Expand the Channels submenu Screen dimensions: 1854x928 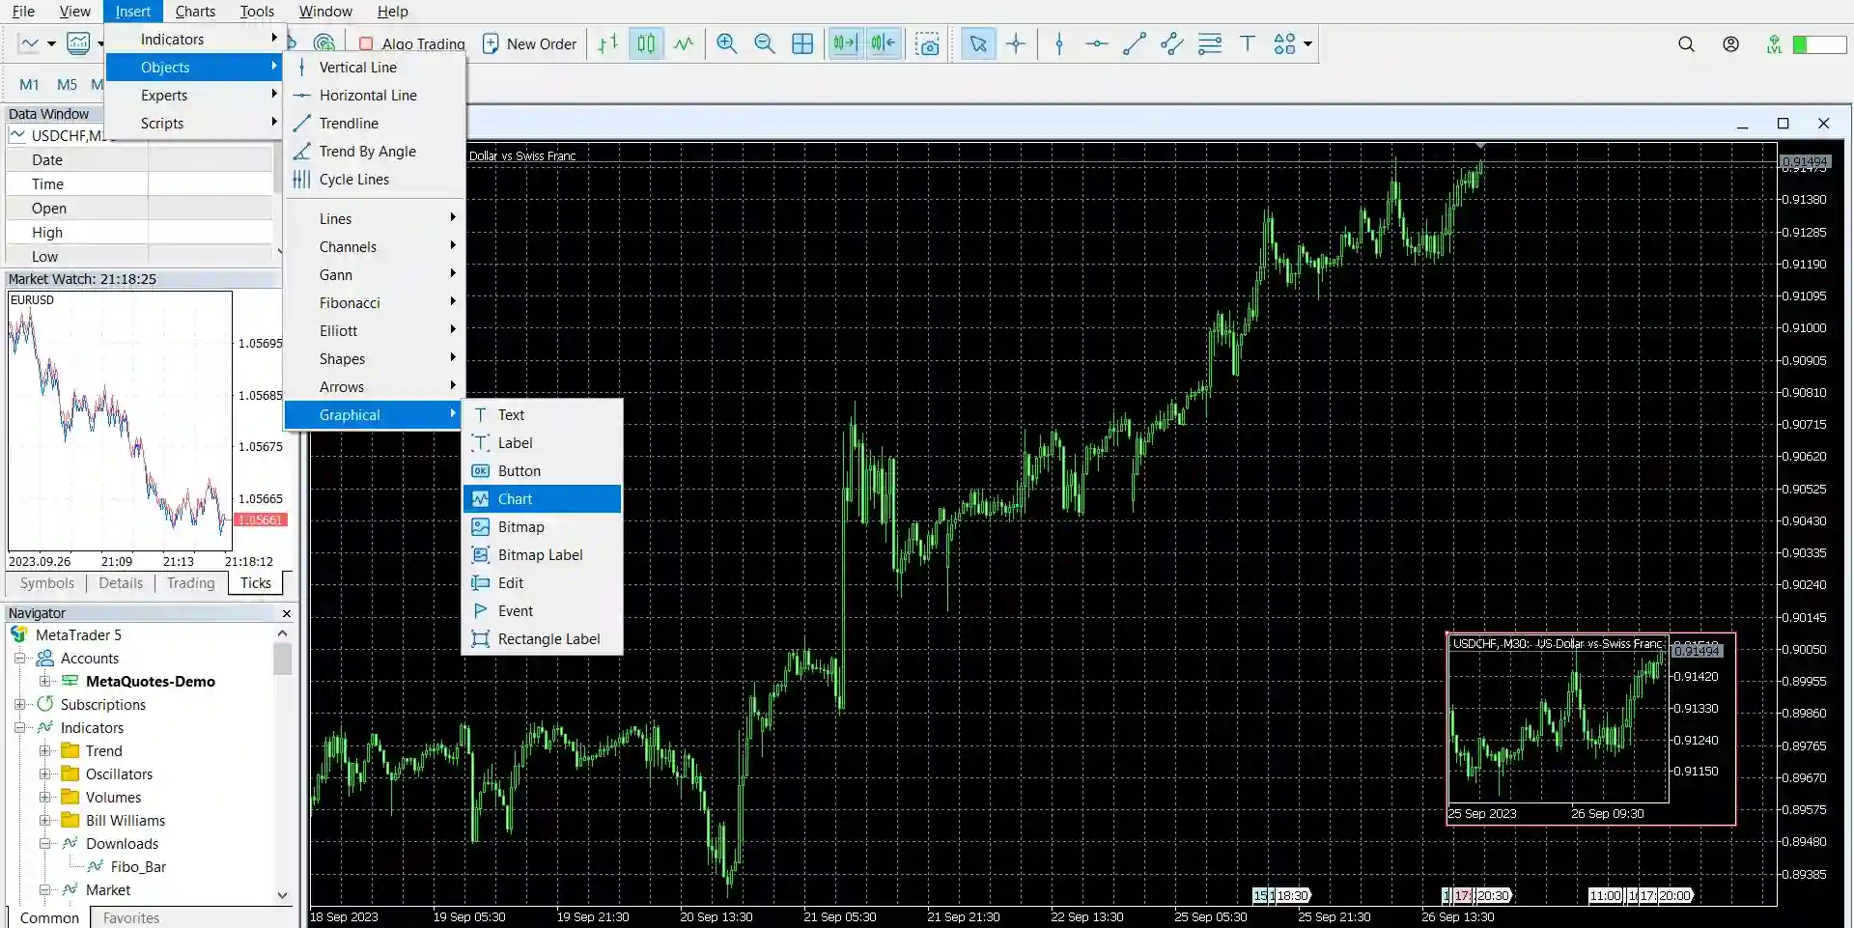(x=375, y=247)
